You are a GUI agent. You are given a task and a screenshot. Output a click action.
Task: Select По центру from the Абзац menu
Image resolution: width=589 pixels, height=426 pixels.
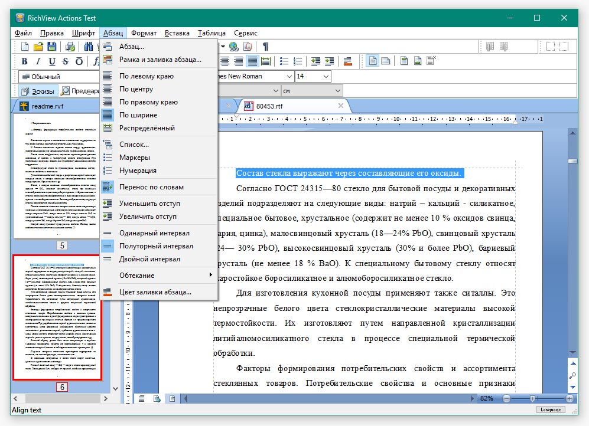click(136, 89)
